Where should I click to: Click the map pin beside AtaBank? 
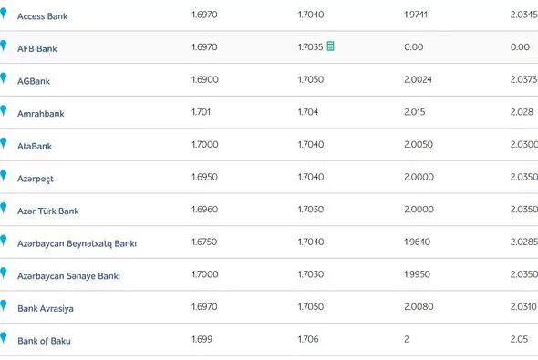[x=3, y=143]
